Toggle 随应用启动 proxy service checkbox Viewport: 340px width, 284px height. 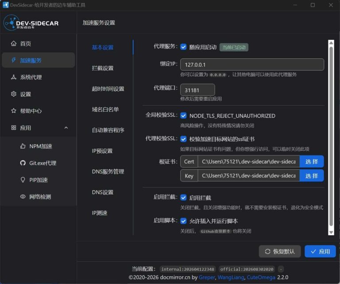point(183,47)
